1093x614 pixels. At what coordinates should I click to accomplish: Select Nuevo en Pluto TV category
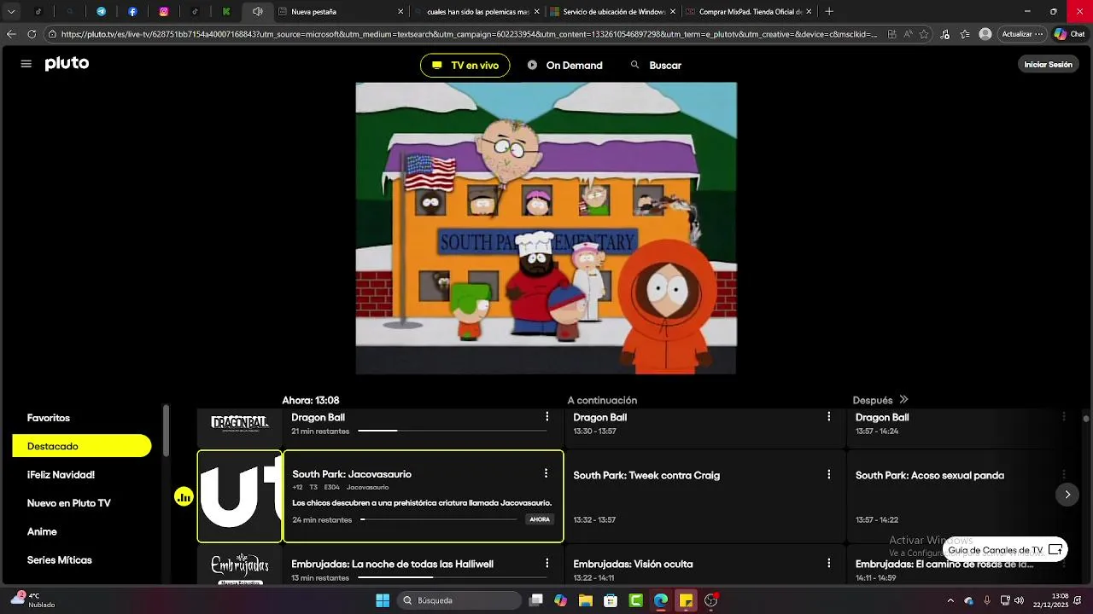tap(69, 503)
